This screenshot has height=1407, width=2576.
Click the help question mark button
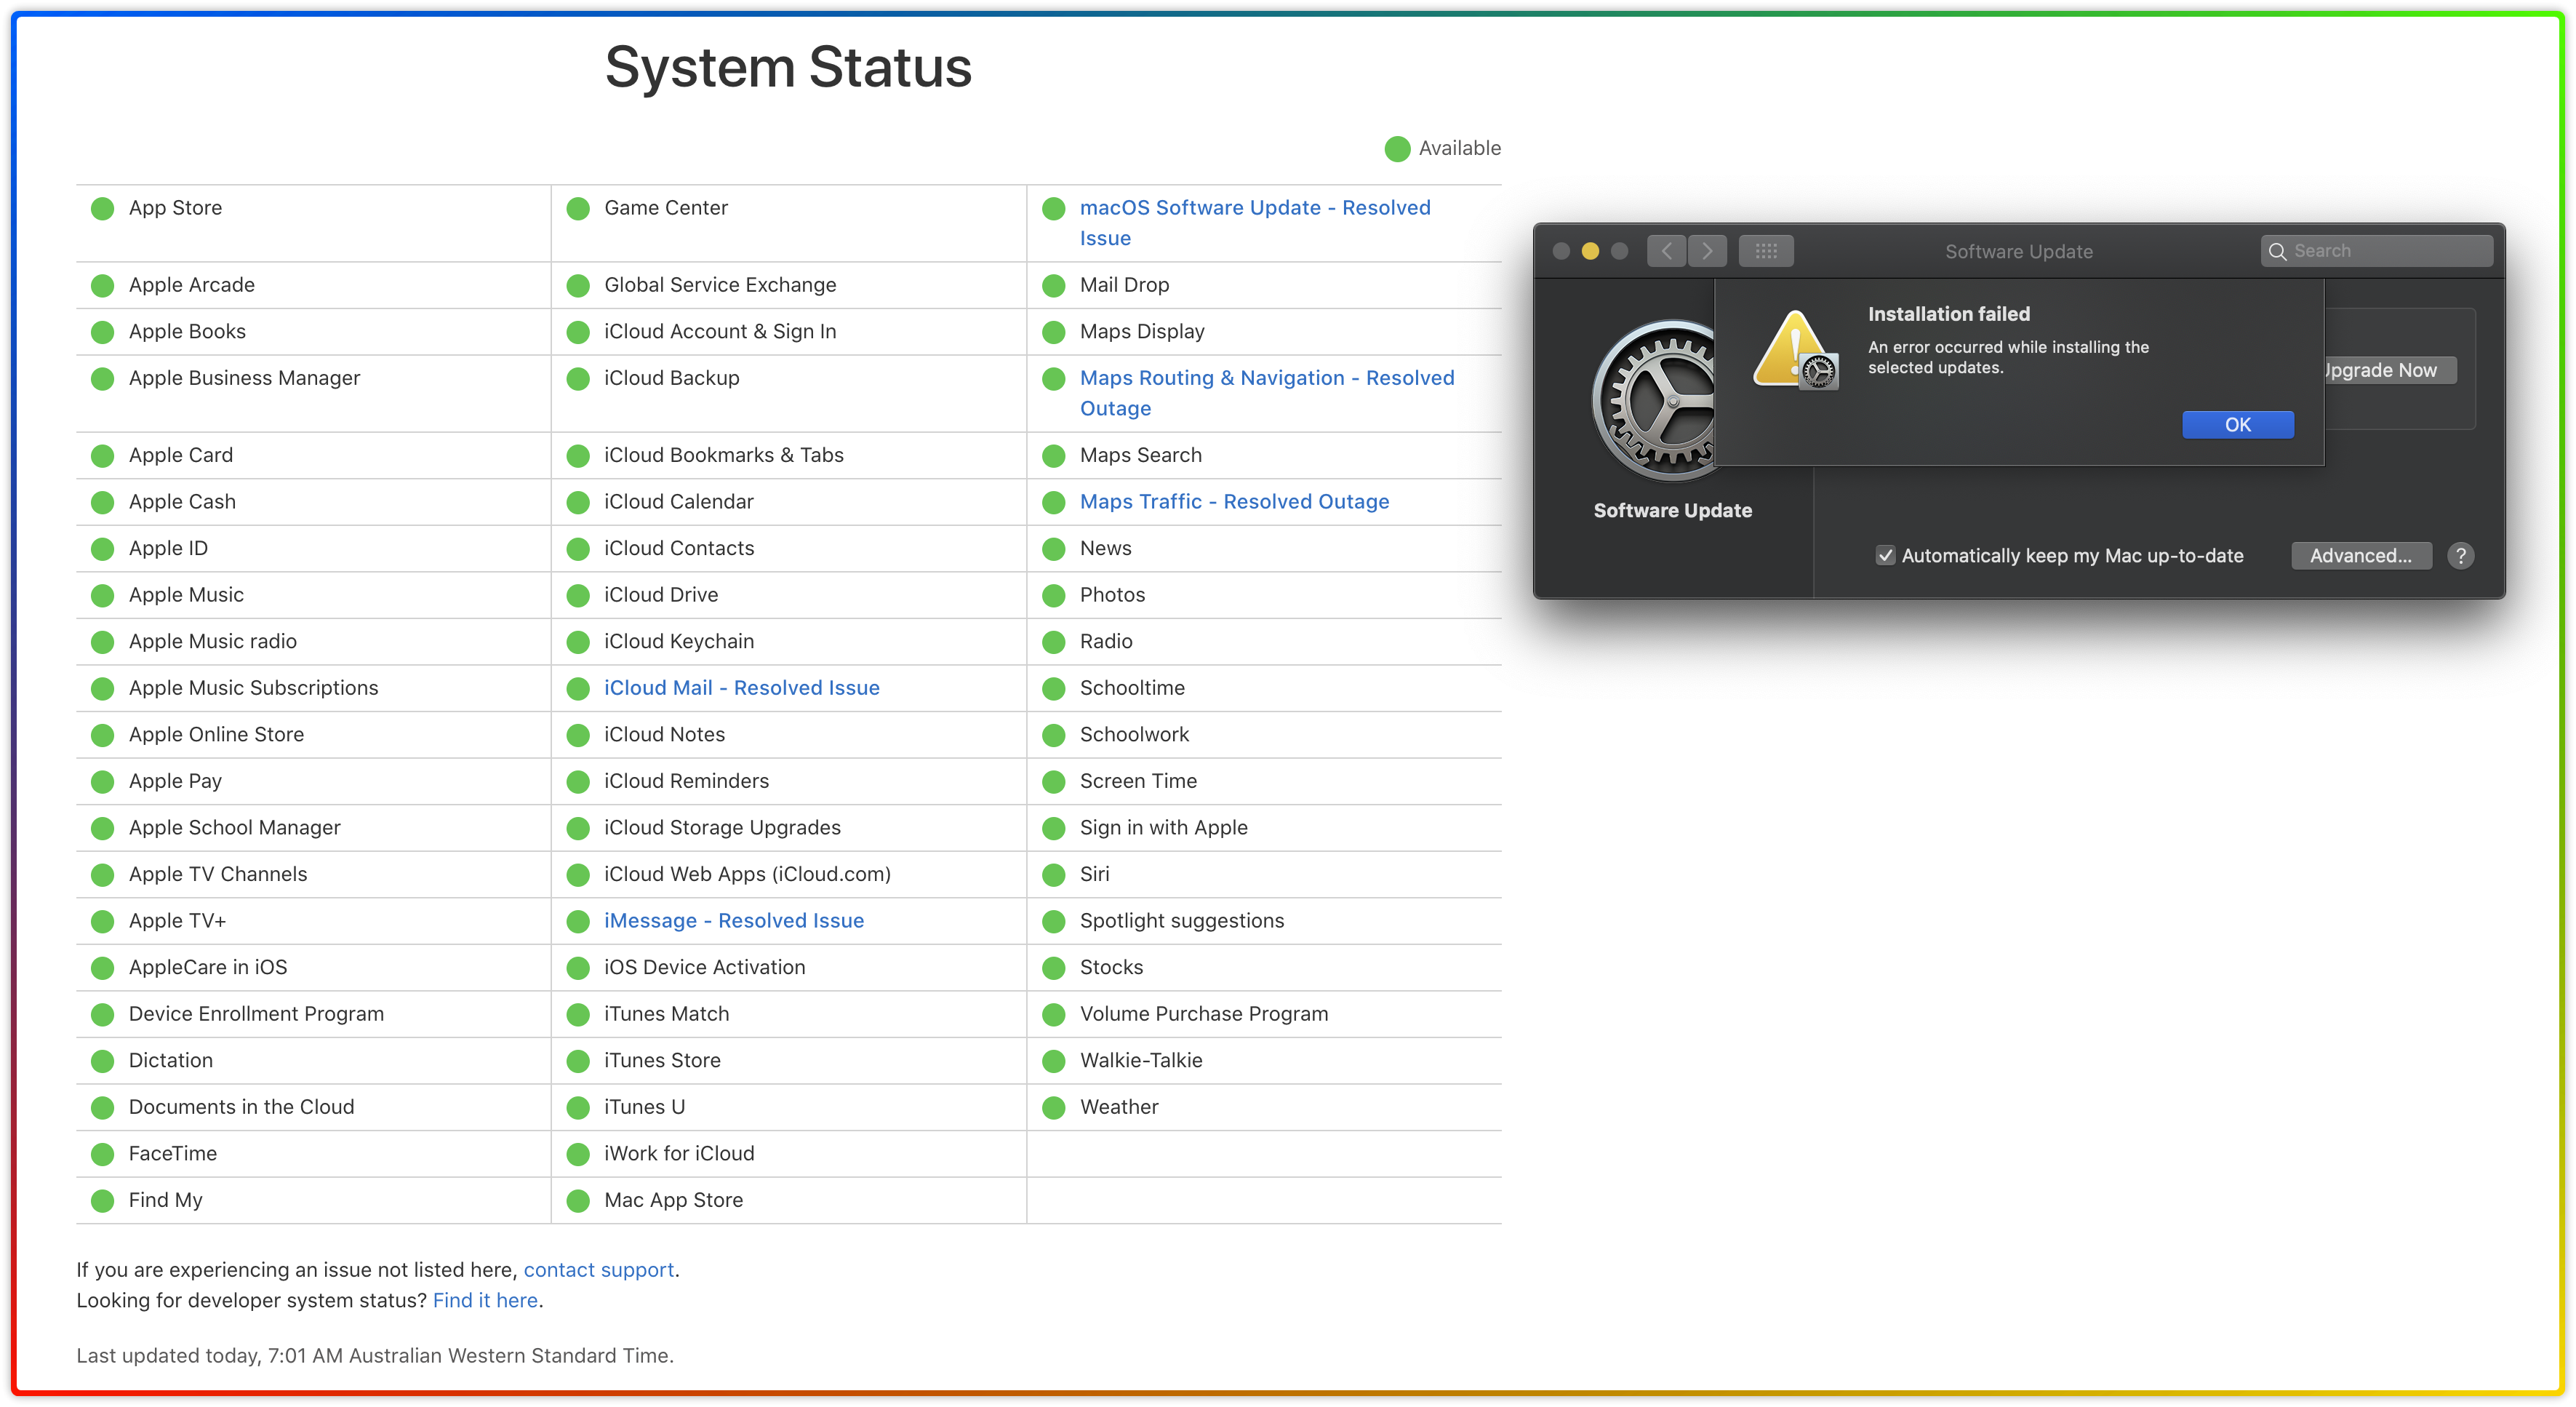(x=2461, y=556)
